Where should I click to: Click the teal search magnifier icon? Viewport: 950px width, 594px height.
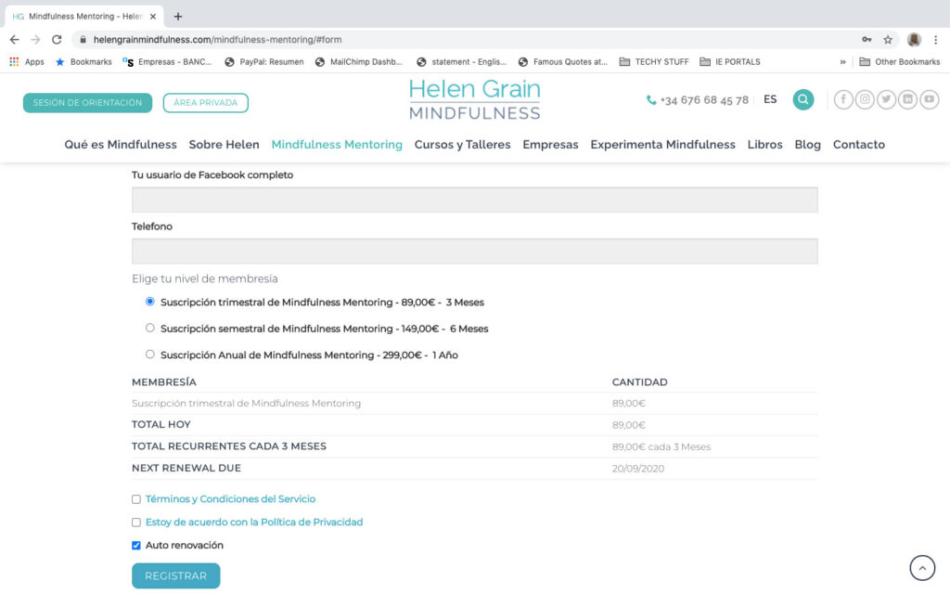point(803,99)
